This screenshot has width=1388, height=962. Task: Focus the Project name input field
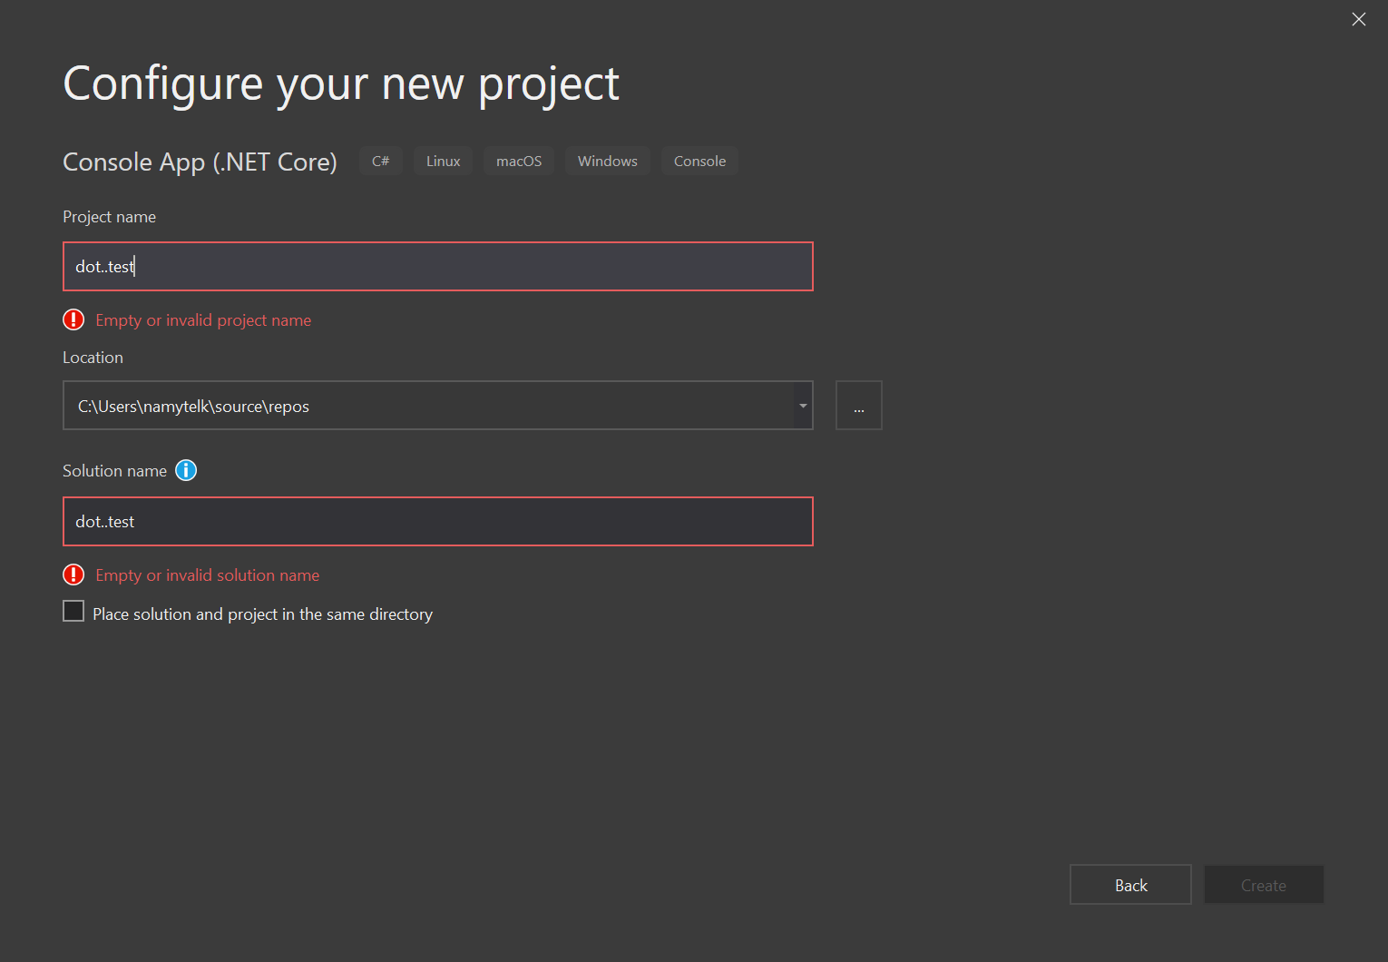point(437,266)
